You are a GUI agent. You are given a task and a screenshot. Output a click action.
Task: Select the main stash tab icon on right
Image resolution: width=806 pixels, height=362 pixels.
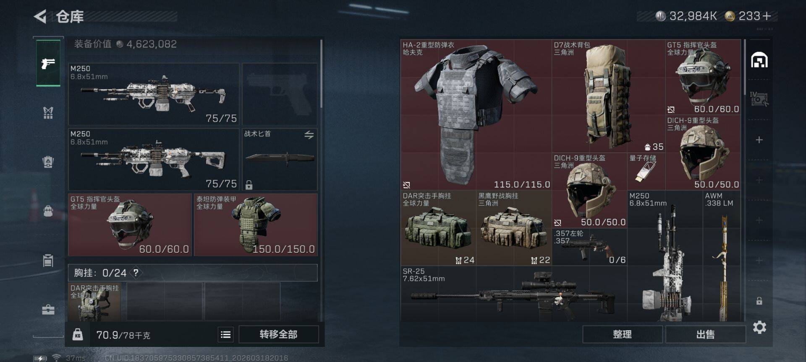point(759,60)
